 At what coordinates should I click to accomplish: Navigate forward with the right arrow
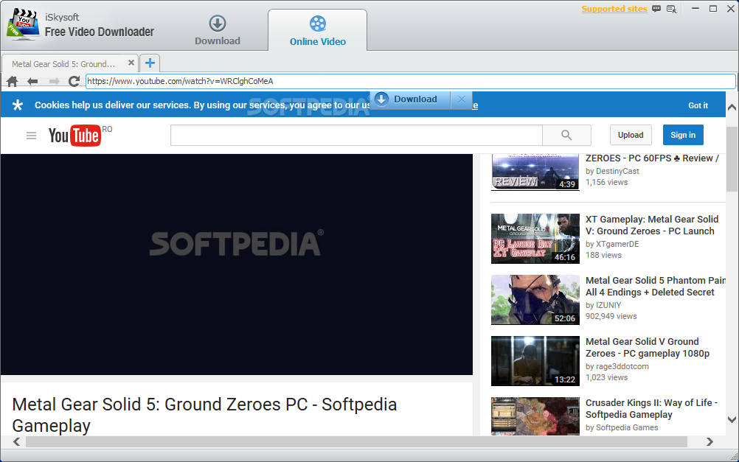[x=54, y=81]
